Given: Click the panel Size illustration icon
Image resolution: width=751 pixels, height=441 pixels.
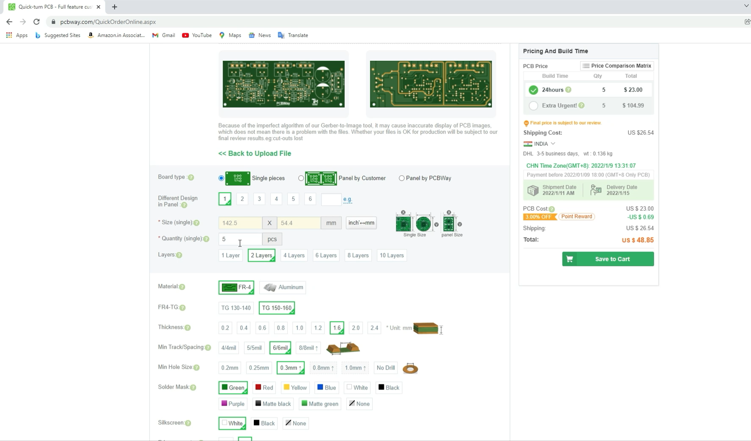Looking at the screenshot, I should click(452, 224).
